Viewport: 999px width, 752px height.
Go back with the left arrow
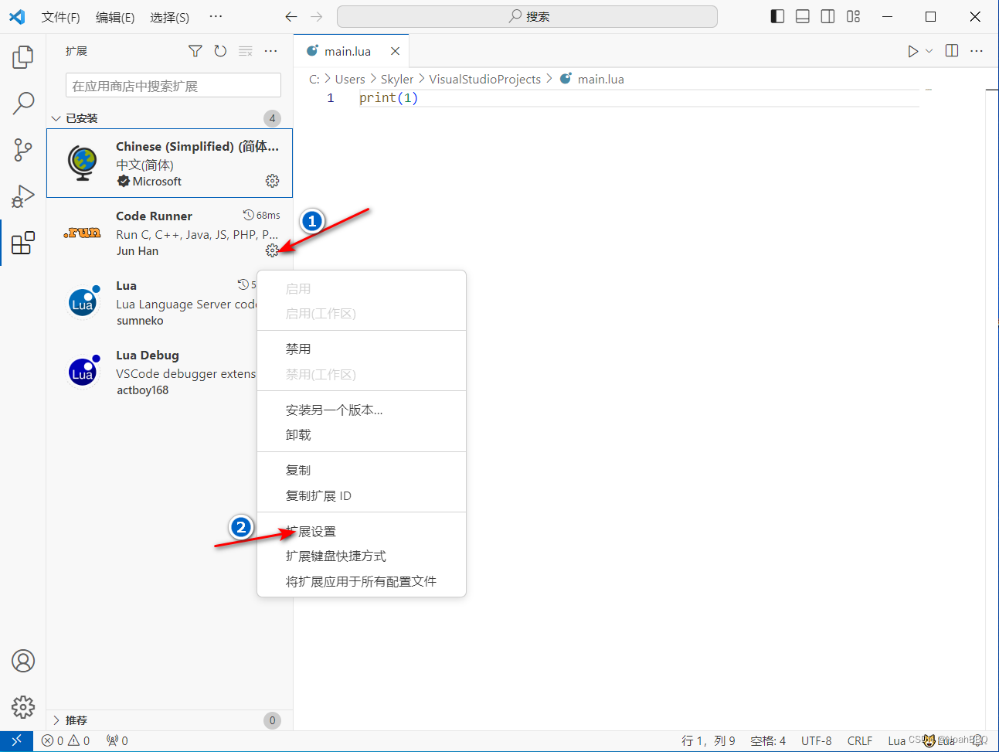tap(291, 16)
